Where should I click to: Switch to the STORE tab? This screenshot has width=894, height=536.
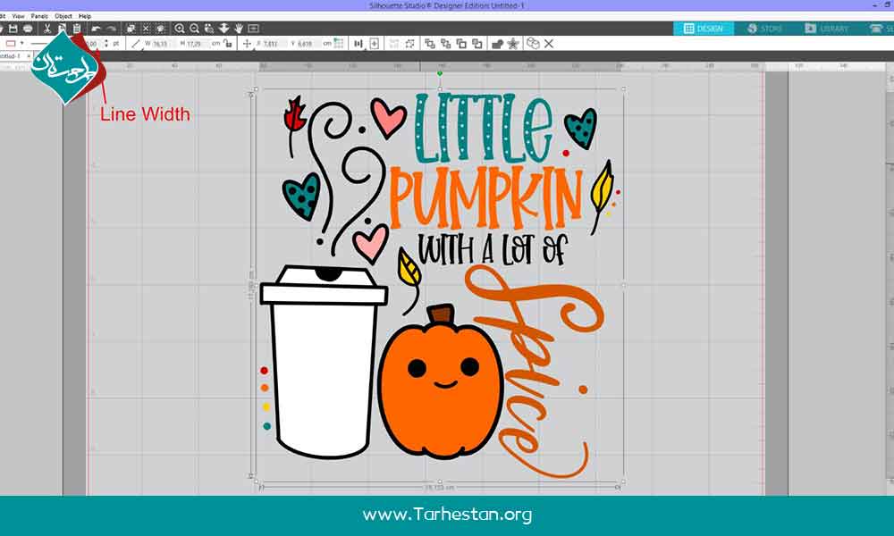tap(764, 29)
